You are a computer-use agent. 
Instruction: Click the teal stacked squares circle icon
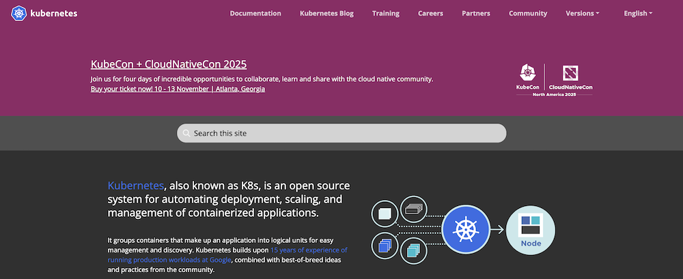tap(413, 251)
